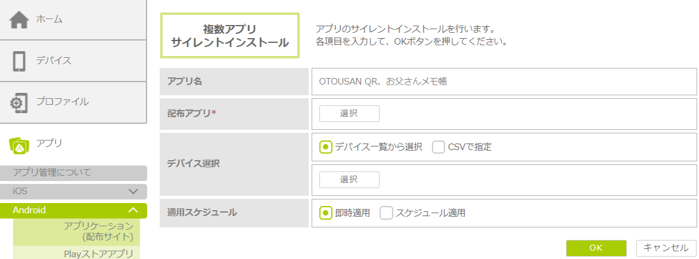This screenshot has height=259, width=699.
Task: Open Playストアアプリ submenu item
Action: click(98, 254)
